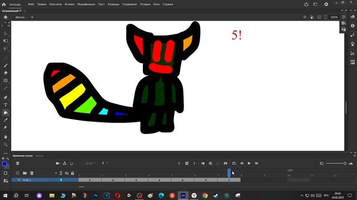The height and width of the screenshot is (200, 357).
Task: Click the blue playhead marker
Action: [229, 173]
